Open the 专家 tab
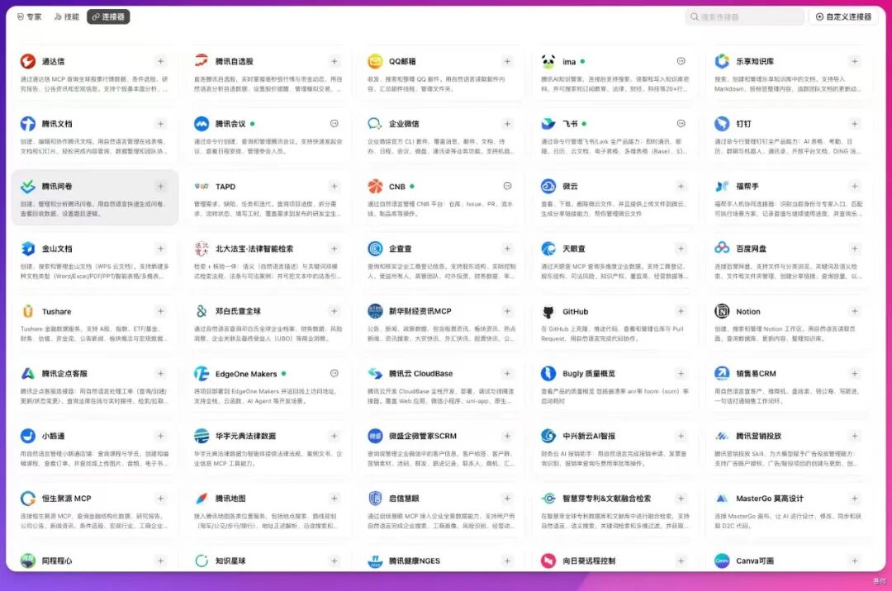Viewport: 892px width, 591px height. (x=29, y=17)
